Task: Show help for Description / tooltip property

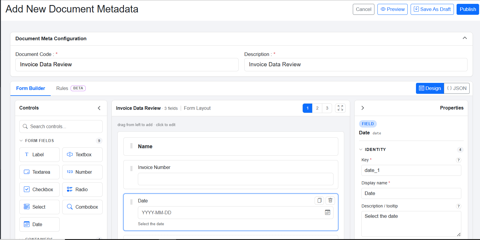Action: (x=459, y=206)
